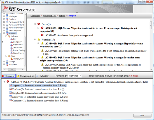Expand the Sales Reports tree node
This screenshot has width=154, height=120.
coord(4,30)
